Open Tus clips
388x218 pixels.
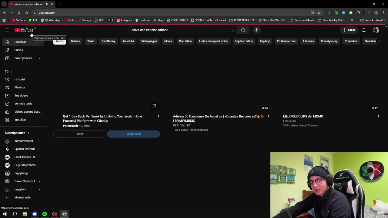pos(23,120)
